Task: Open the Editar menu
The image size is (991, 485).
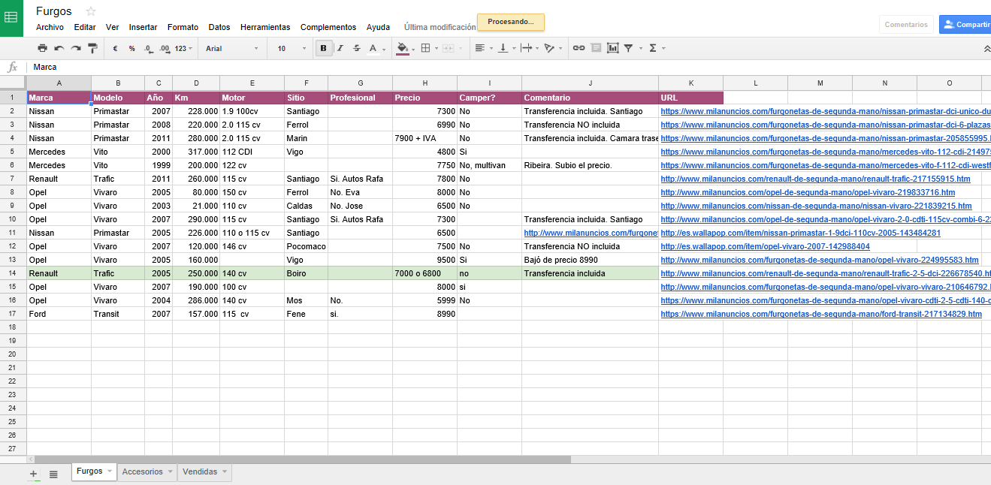Action: (85, 27)
